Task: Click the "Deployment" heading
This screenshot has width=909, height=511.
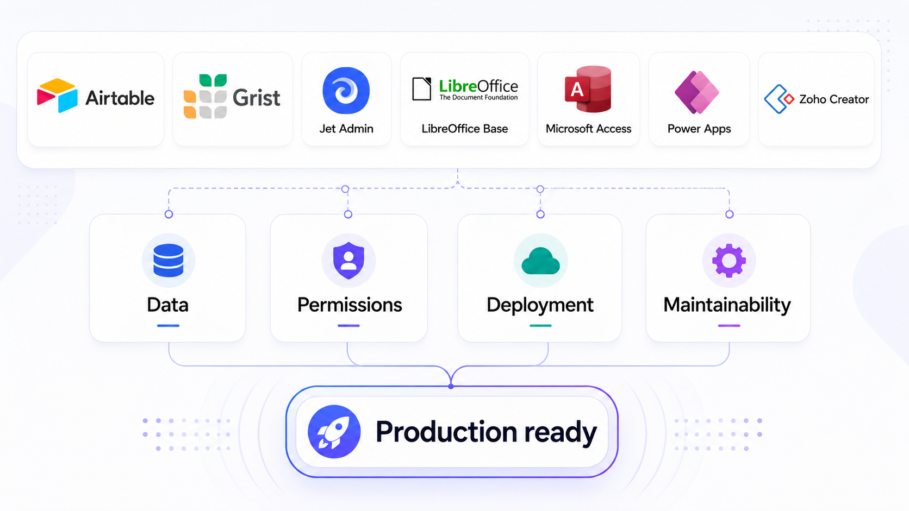Action: (540, 305)
